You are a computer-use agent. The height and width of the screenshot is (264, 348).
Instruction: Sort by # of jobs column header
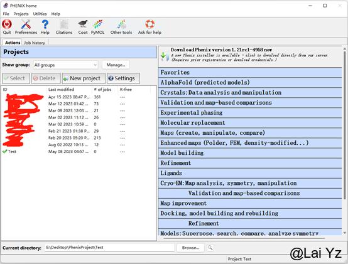(x=105, y=90)
